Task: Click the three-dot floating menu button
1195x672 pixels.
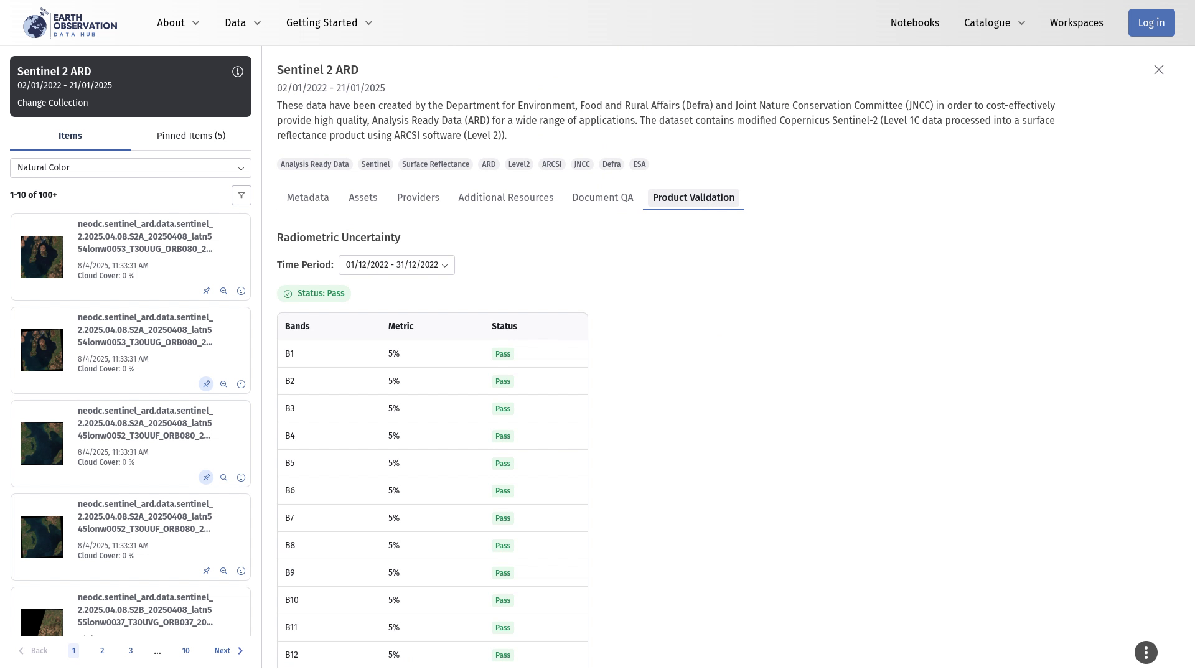Action: pos(1146,652)
